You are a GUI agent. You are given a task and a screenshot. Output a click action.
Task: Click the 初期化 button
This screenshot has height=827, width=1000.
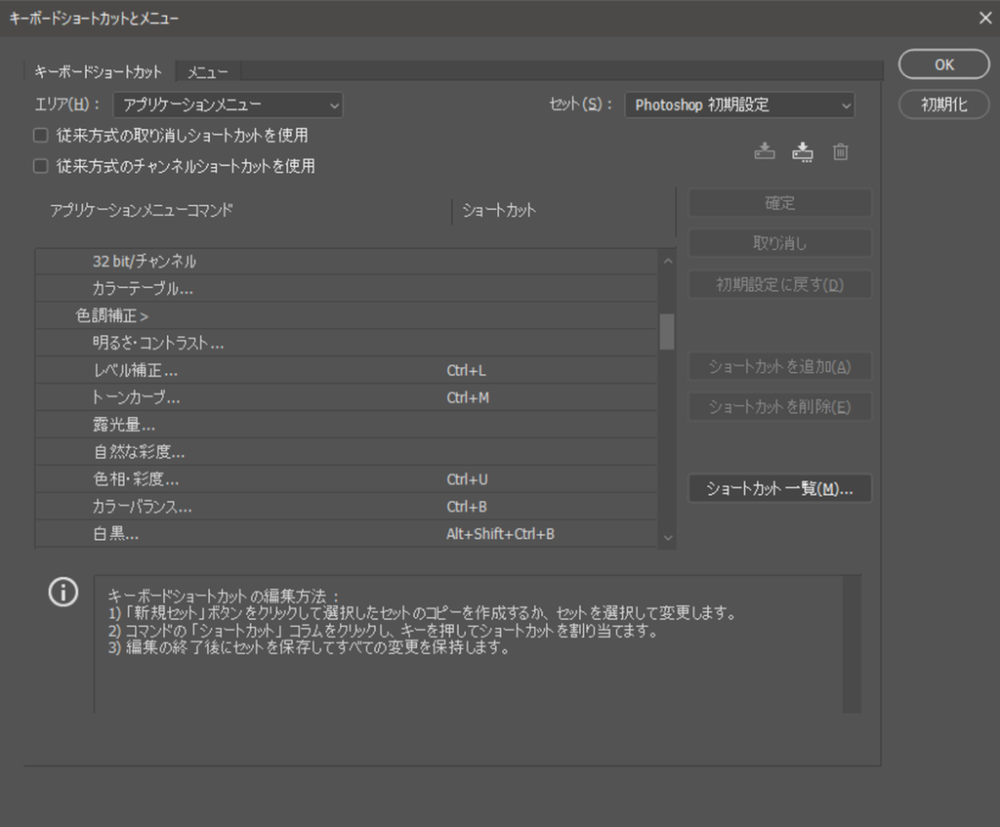[x=942, y=103]
